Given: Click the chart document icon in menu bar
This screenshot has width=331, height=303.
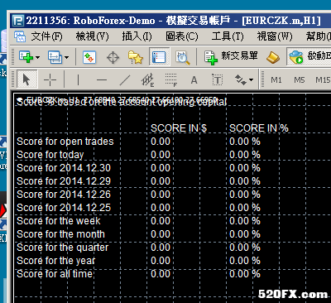Looking at the screenshot, I should (x=20, y=36).
